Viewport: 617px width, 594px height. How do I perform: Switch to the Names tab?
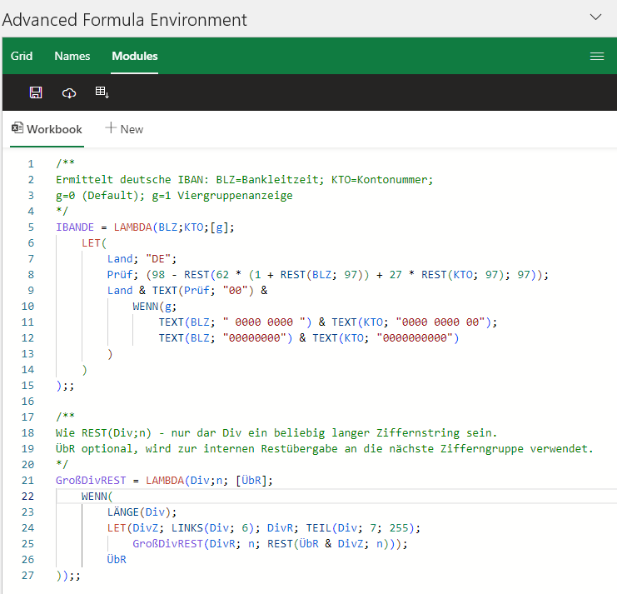(72, 56)
